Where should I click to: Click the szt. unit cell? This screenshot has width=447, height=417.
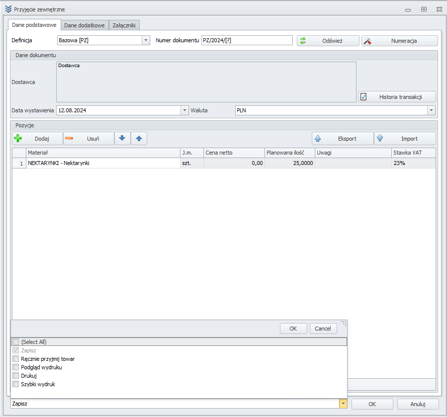tap(192, 163)
